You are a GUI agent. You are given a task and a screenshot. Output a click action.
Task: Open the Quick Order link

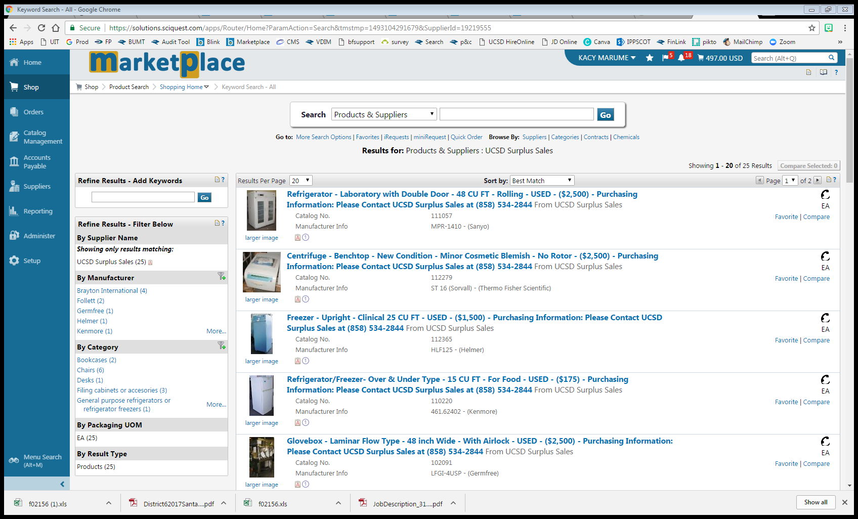click(x=466, y=137)
